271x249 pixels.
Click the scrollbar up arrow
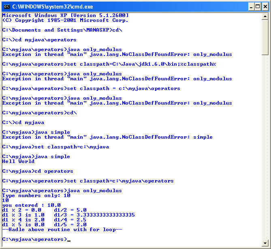pos(265,17)
